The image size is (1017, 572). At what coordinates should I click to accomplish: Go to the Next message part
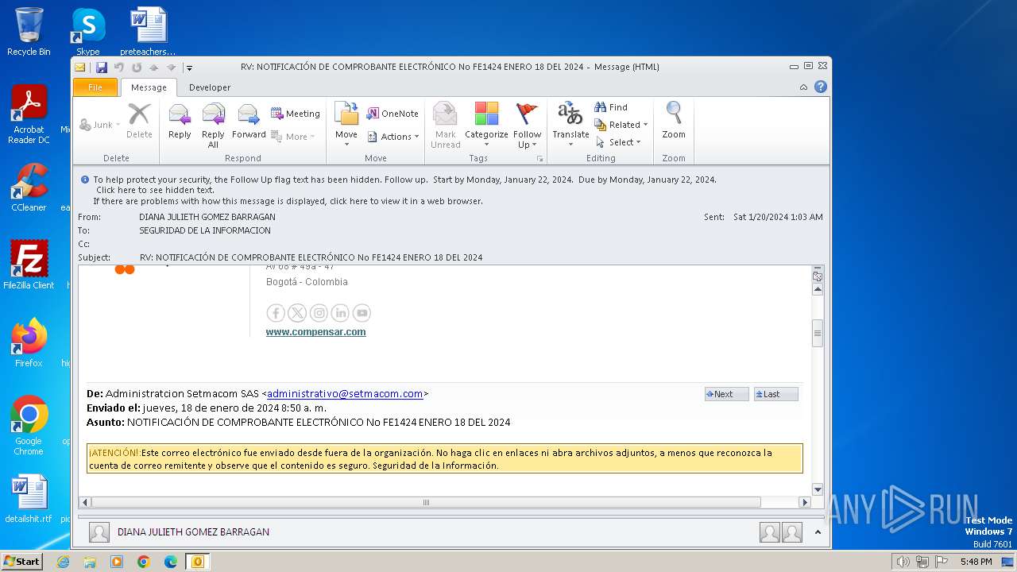[726, 394]
